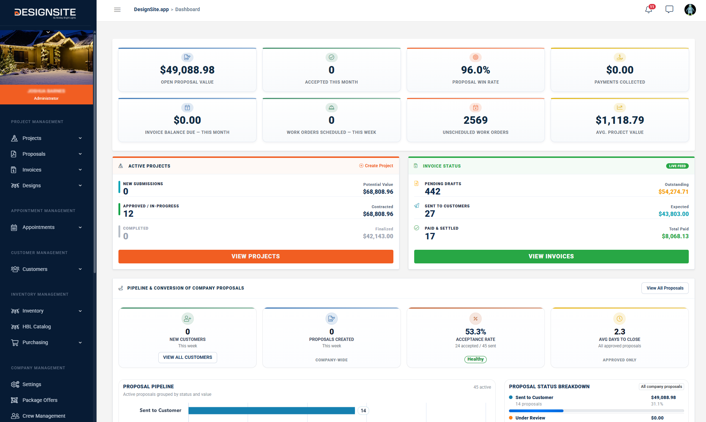Expand the Invoices submenu chevron
The height and width of the screenshot is (422, 706).
80,170
